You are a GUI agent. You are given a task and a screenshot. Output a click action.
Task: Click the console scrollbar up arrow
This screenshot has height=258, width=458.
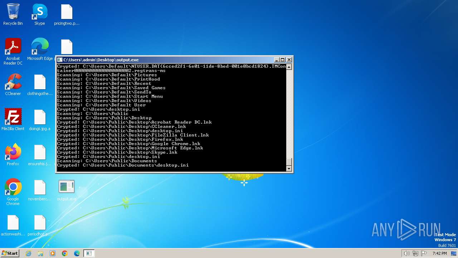pyautogui.click(x=289, y=67)
